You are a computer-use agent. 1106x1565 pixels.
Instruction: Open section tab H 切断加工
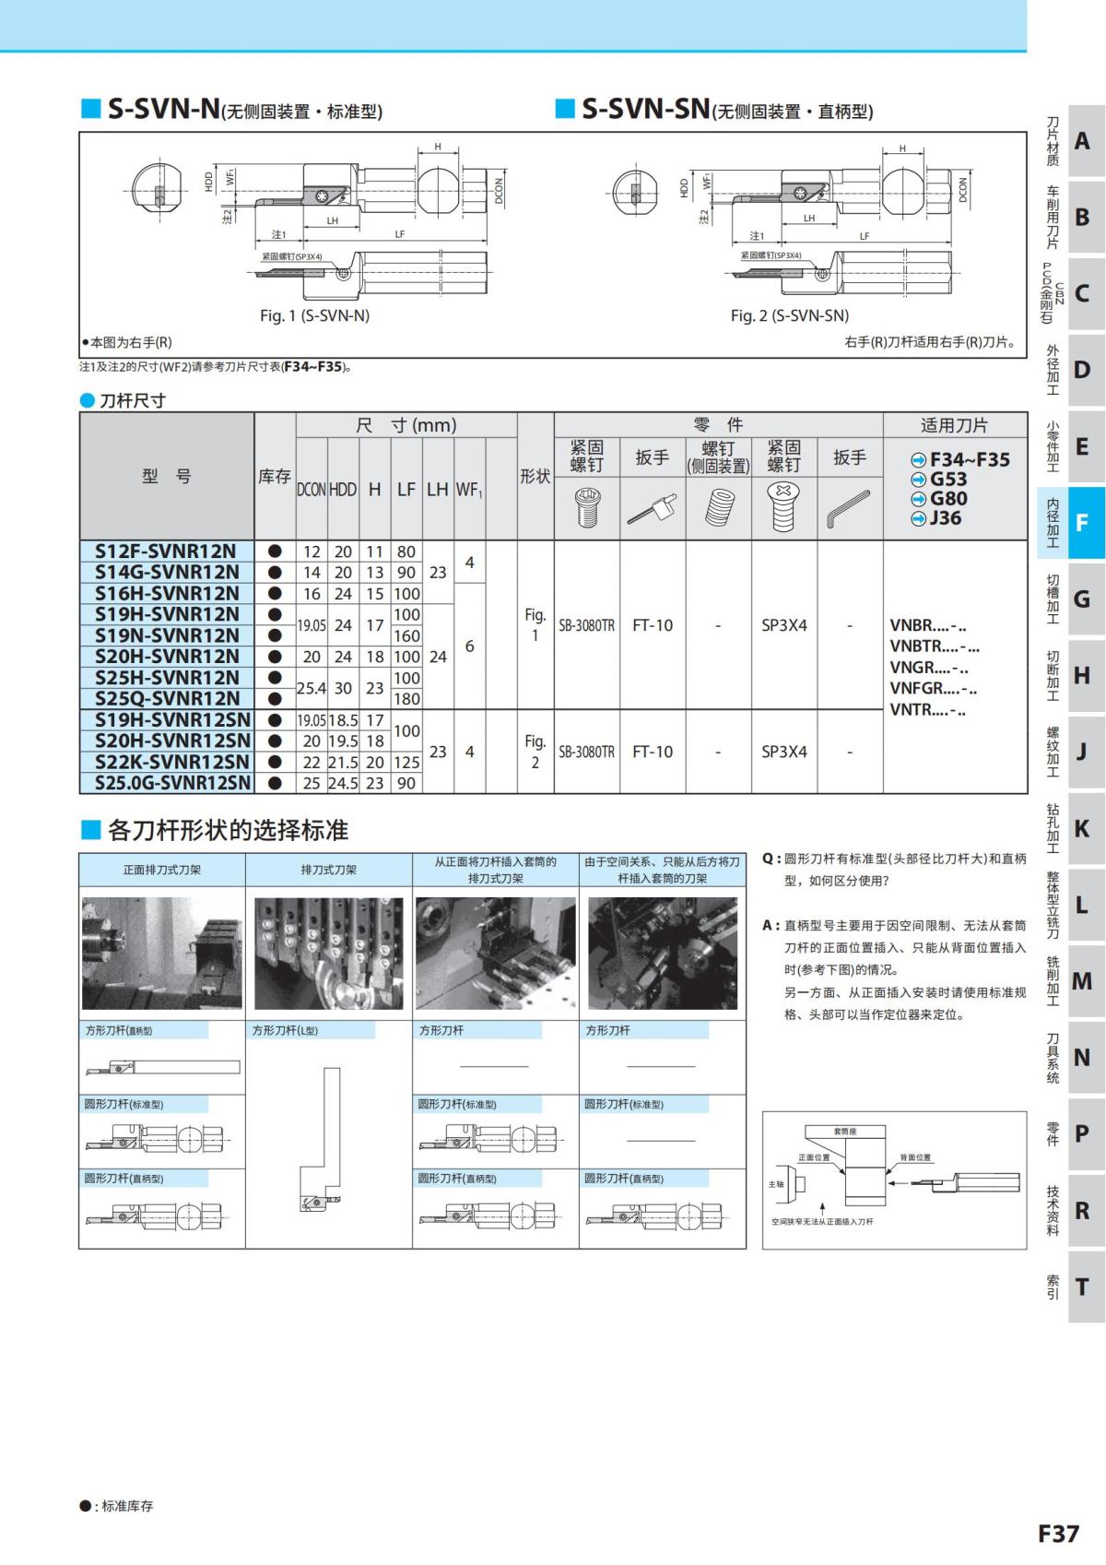1071,675
